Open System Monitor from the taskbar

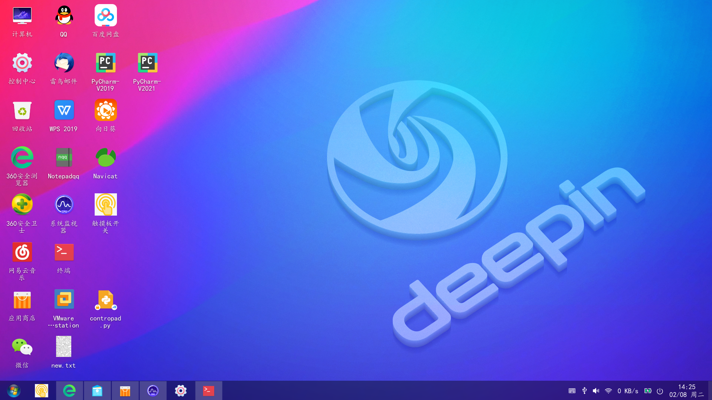[x=153, y=390]
